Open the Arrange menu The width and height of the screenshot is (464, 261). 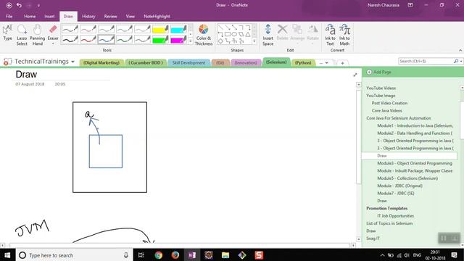[297, 34]
